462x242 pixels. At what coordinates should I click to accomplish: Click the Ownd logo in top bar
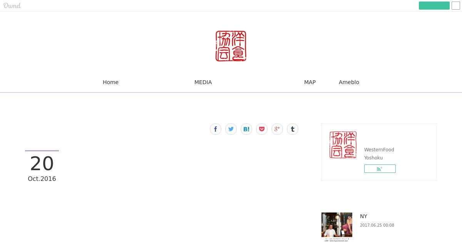click(12, 5)
